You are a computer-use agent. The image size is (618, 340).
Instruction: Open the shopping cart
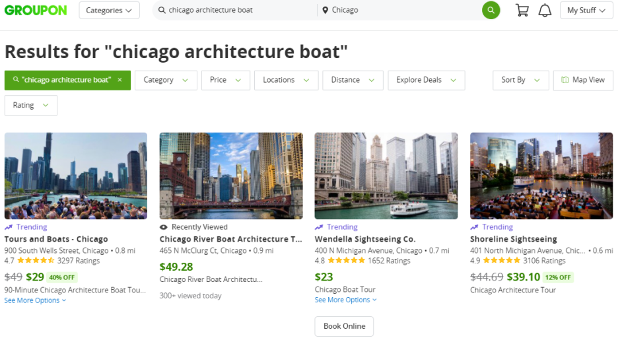pos(522,11)
